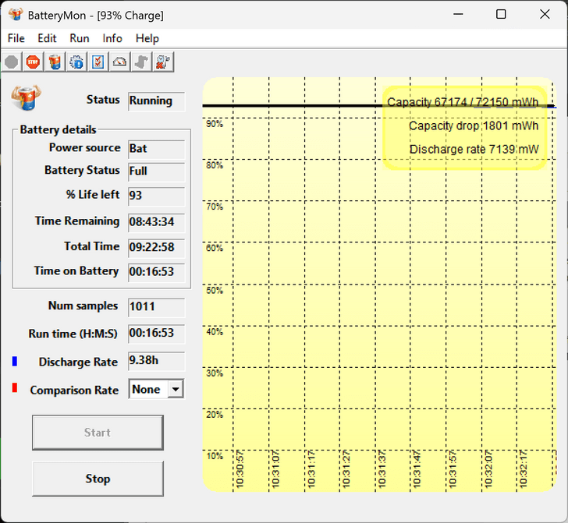Viewport: 568px width, 523px height.
Task: Click the disabled Start button
Action: click(x=98, y=433)
